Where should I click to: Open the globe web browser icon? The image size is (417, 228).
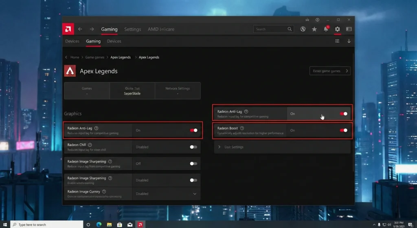(x=303, y=29)
